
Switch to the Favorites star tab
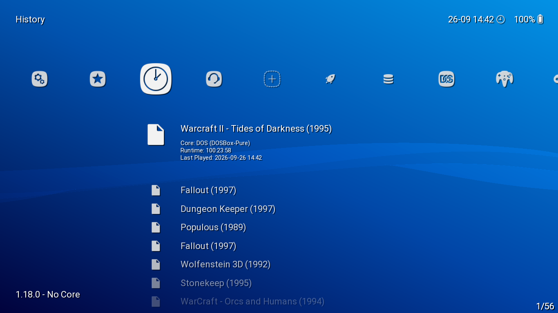pyautogui.click(x=98, y=79)
